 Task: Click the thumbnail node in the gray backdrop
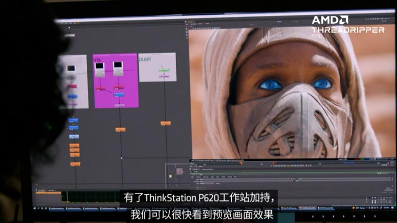click(x=71, y=68)
